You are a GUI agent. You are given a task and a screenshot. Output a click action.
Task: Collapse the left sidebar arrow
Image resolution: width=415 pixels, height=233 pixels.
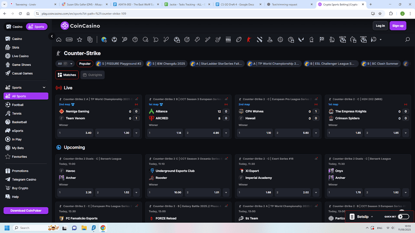pyautogui.click(x=52, y=36)
